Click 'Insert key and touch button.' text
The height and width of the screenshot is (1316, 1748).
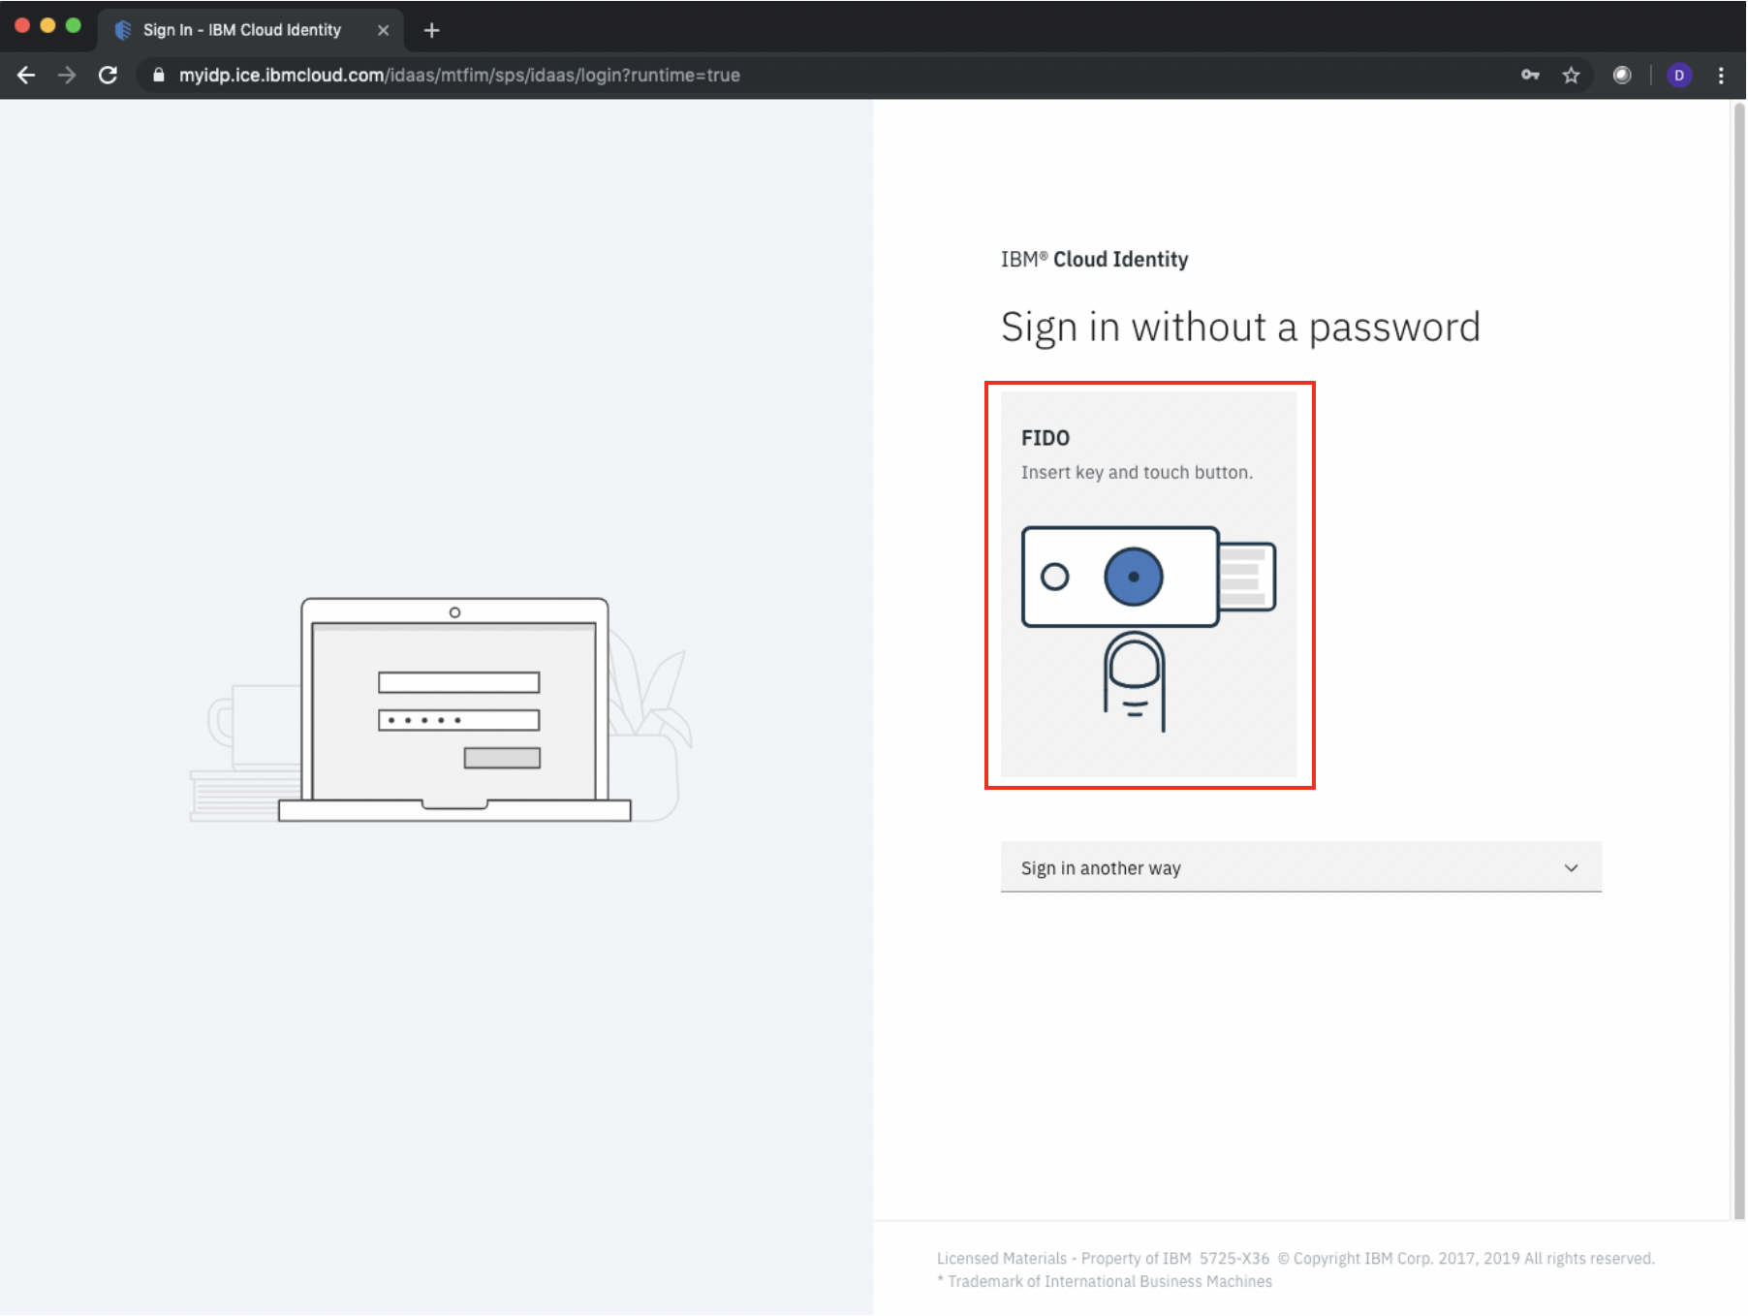tap(1137, 472)
